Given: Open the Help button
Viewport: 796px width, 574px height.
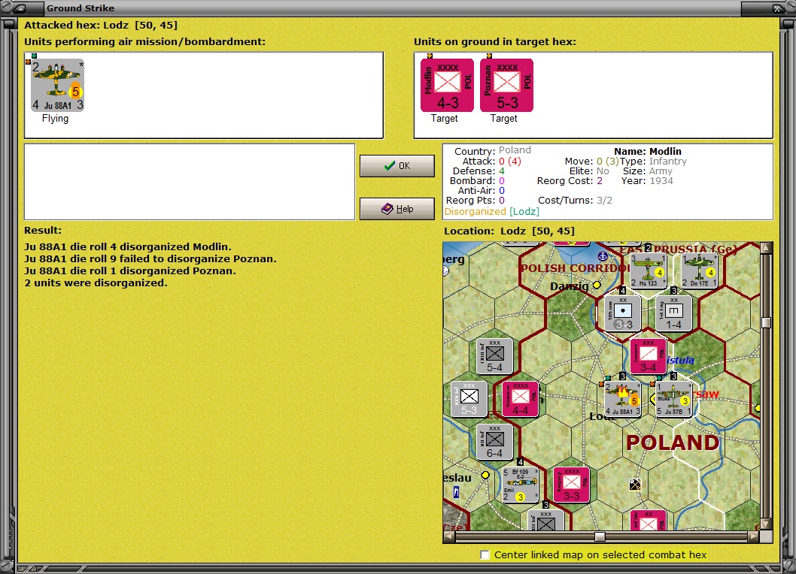Looking at the screenshot, I should click(x=397, y=208).
